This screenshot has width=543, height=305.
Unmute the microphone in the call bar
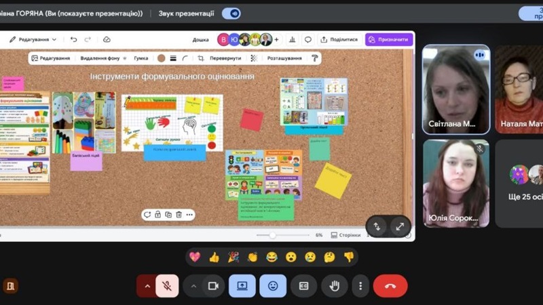[167, 286]
